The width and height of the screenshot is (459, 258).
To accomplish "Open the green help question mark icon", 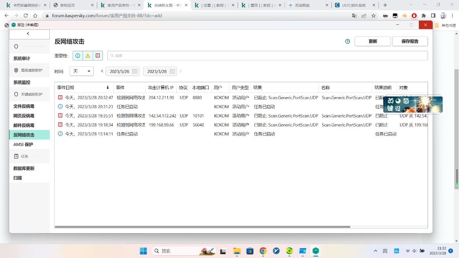I will pos(347,41).
